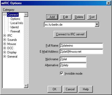112x95 pixels.
Task: Click the Full Name field
Action: click(x=81, y=46)
